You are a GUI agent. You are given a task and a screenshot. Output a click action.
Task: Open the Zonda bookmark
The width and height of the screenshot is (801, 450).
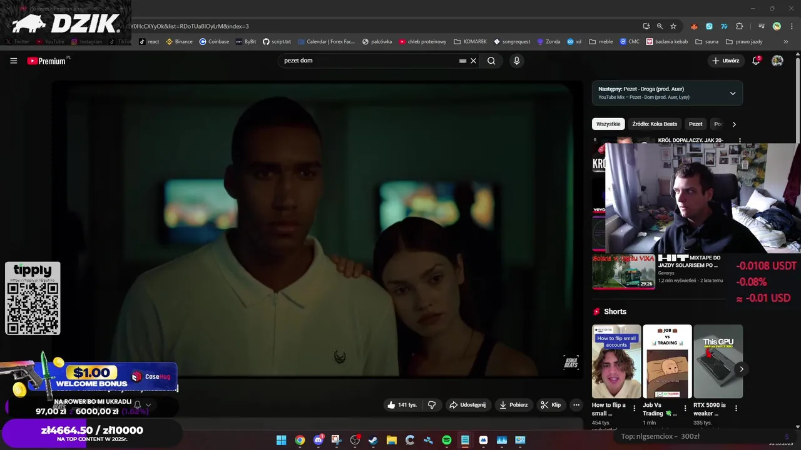[x=548, y=42]
